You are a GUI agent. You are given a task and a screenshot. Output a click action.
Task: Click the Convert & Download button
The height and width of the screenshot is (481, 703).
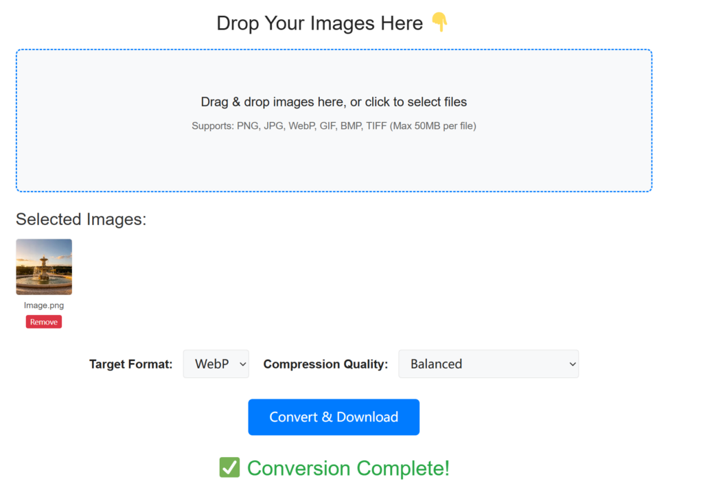(x=334, y=417)
